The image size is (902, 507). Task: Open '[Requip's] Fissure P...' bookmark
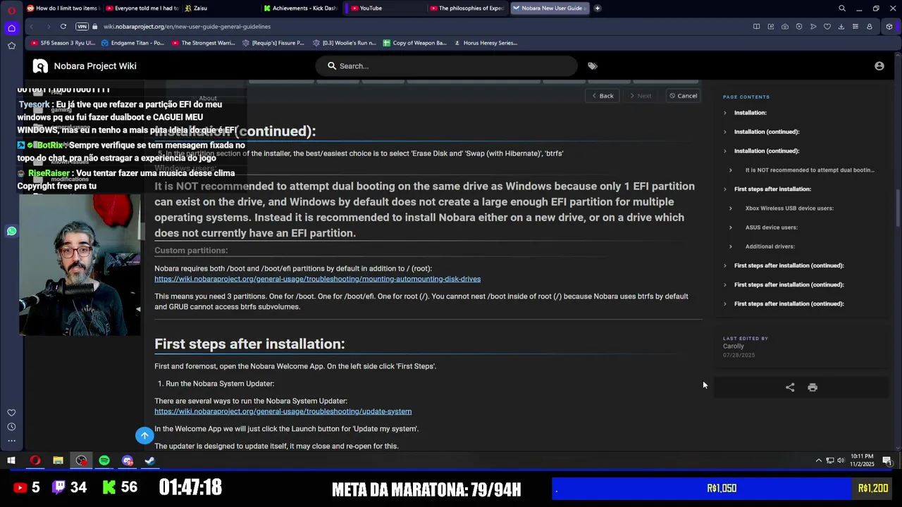pos(273,43)
